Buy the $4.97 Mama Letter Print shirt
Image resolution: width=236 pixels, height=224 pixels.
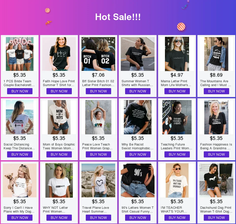[177, 91]
